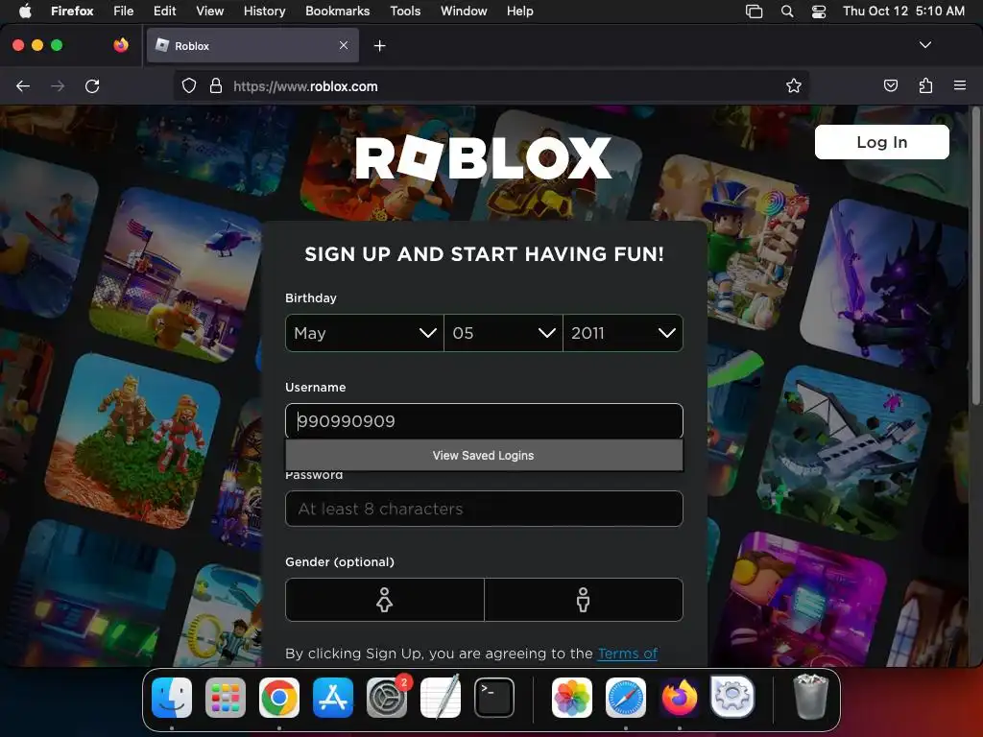Open the Trash in the dock
The height and width of the screenshot is (737, 983).
point(810,697)
